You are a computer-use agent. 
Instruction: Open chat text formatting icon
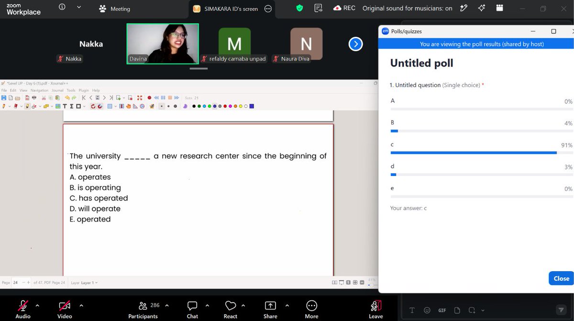(412, 310)
